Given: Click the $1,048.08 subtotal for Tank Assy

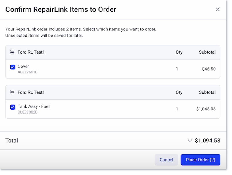Looking at the screenshot, I should 206,109.
